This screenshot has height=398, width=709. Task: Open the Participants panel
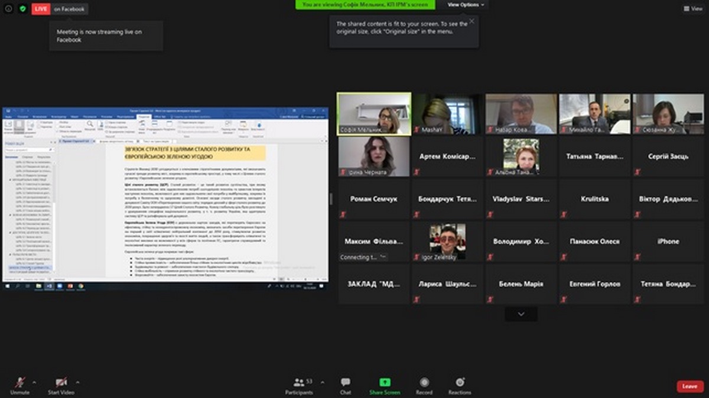[x=299, y=385]
